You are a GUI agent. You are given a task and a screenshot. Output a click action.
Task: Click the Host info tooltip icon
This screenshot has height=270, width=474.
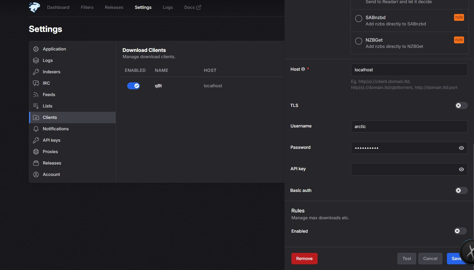303,69
